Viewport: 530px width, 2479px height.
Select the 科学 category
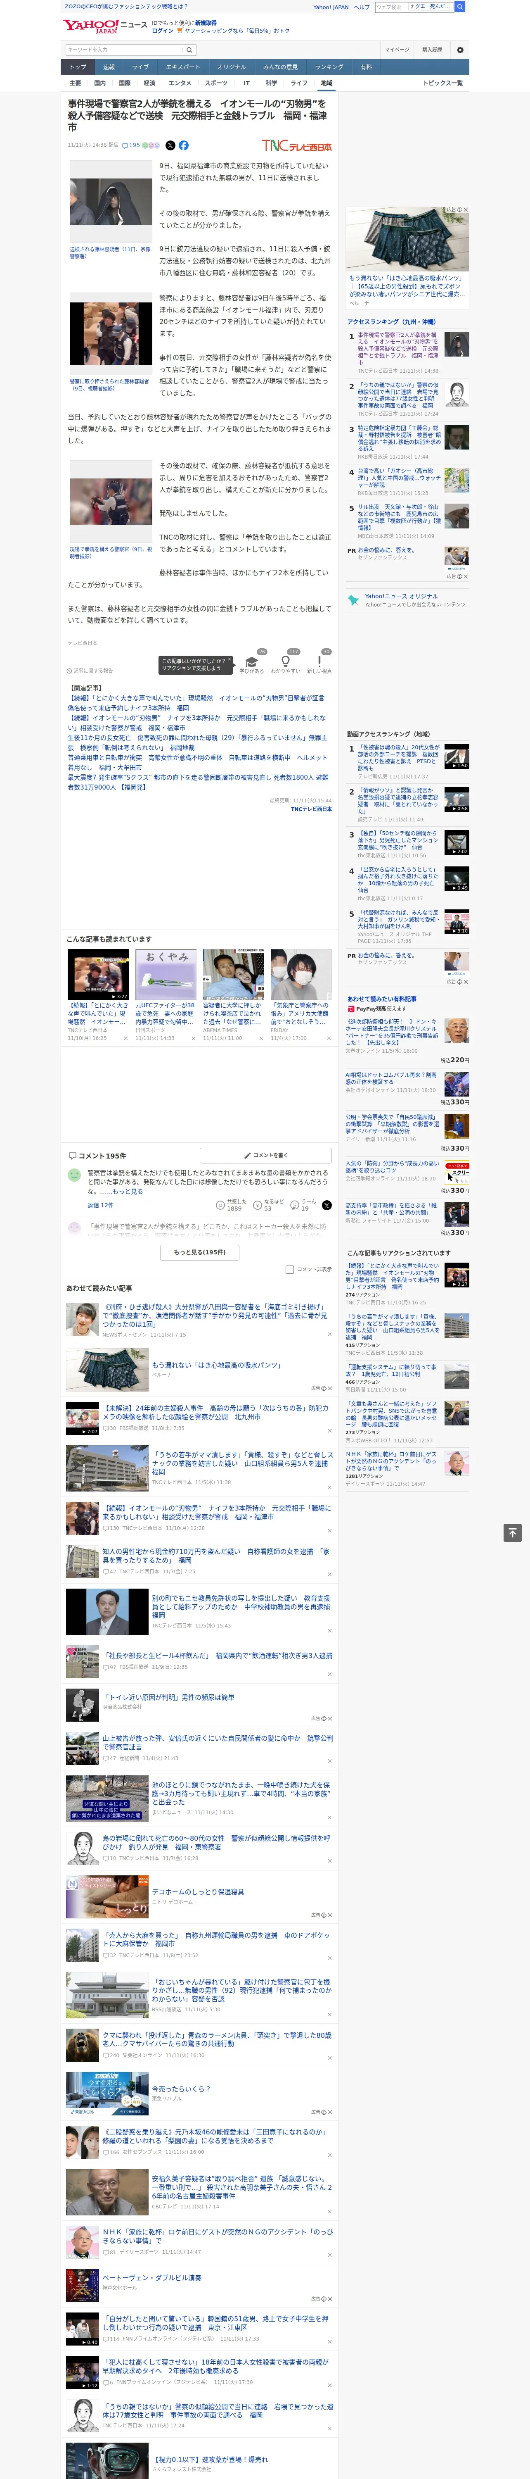[x=271, y=84]
